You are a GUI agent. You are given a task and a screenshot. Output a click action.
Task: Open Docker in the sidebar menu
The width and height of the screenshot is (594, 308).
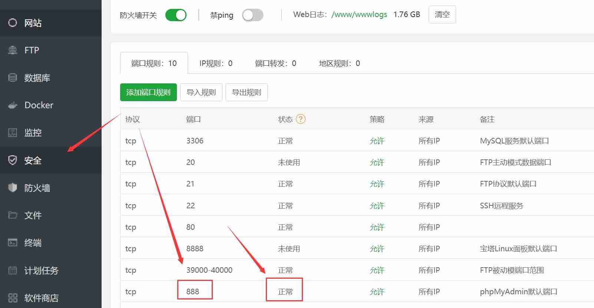pyautogui.click(x=39, y=105)
